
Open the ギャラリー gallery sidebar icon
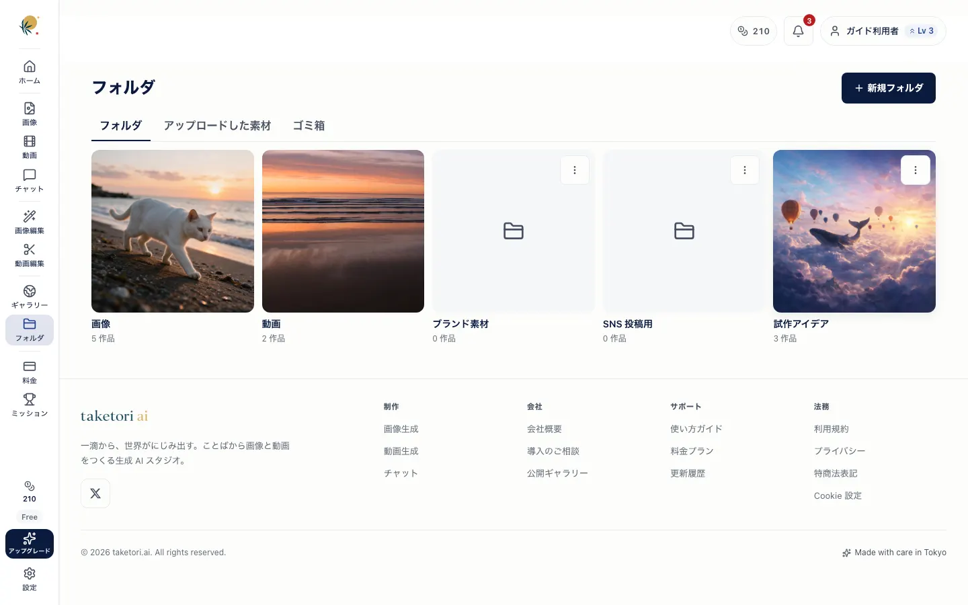pyautogui.click(x=30, y=297)
